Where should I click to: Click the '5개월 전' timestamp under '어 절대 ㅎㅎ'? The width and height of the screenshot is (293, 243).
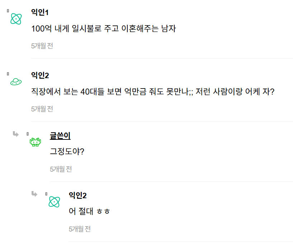tap(80, 229)
